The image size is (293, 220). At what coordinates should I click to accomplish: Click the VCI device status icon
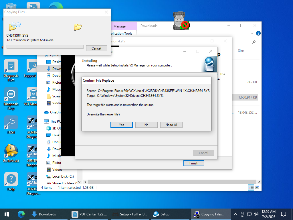(x=181, y=21)
